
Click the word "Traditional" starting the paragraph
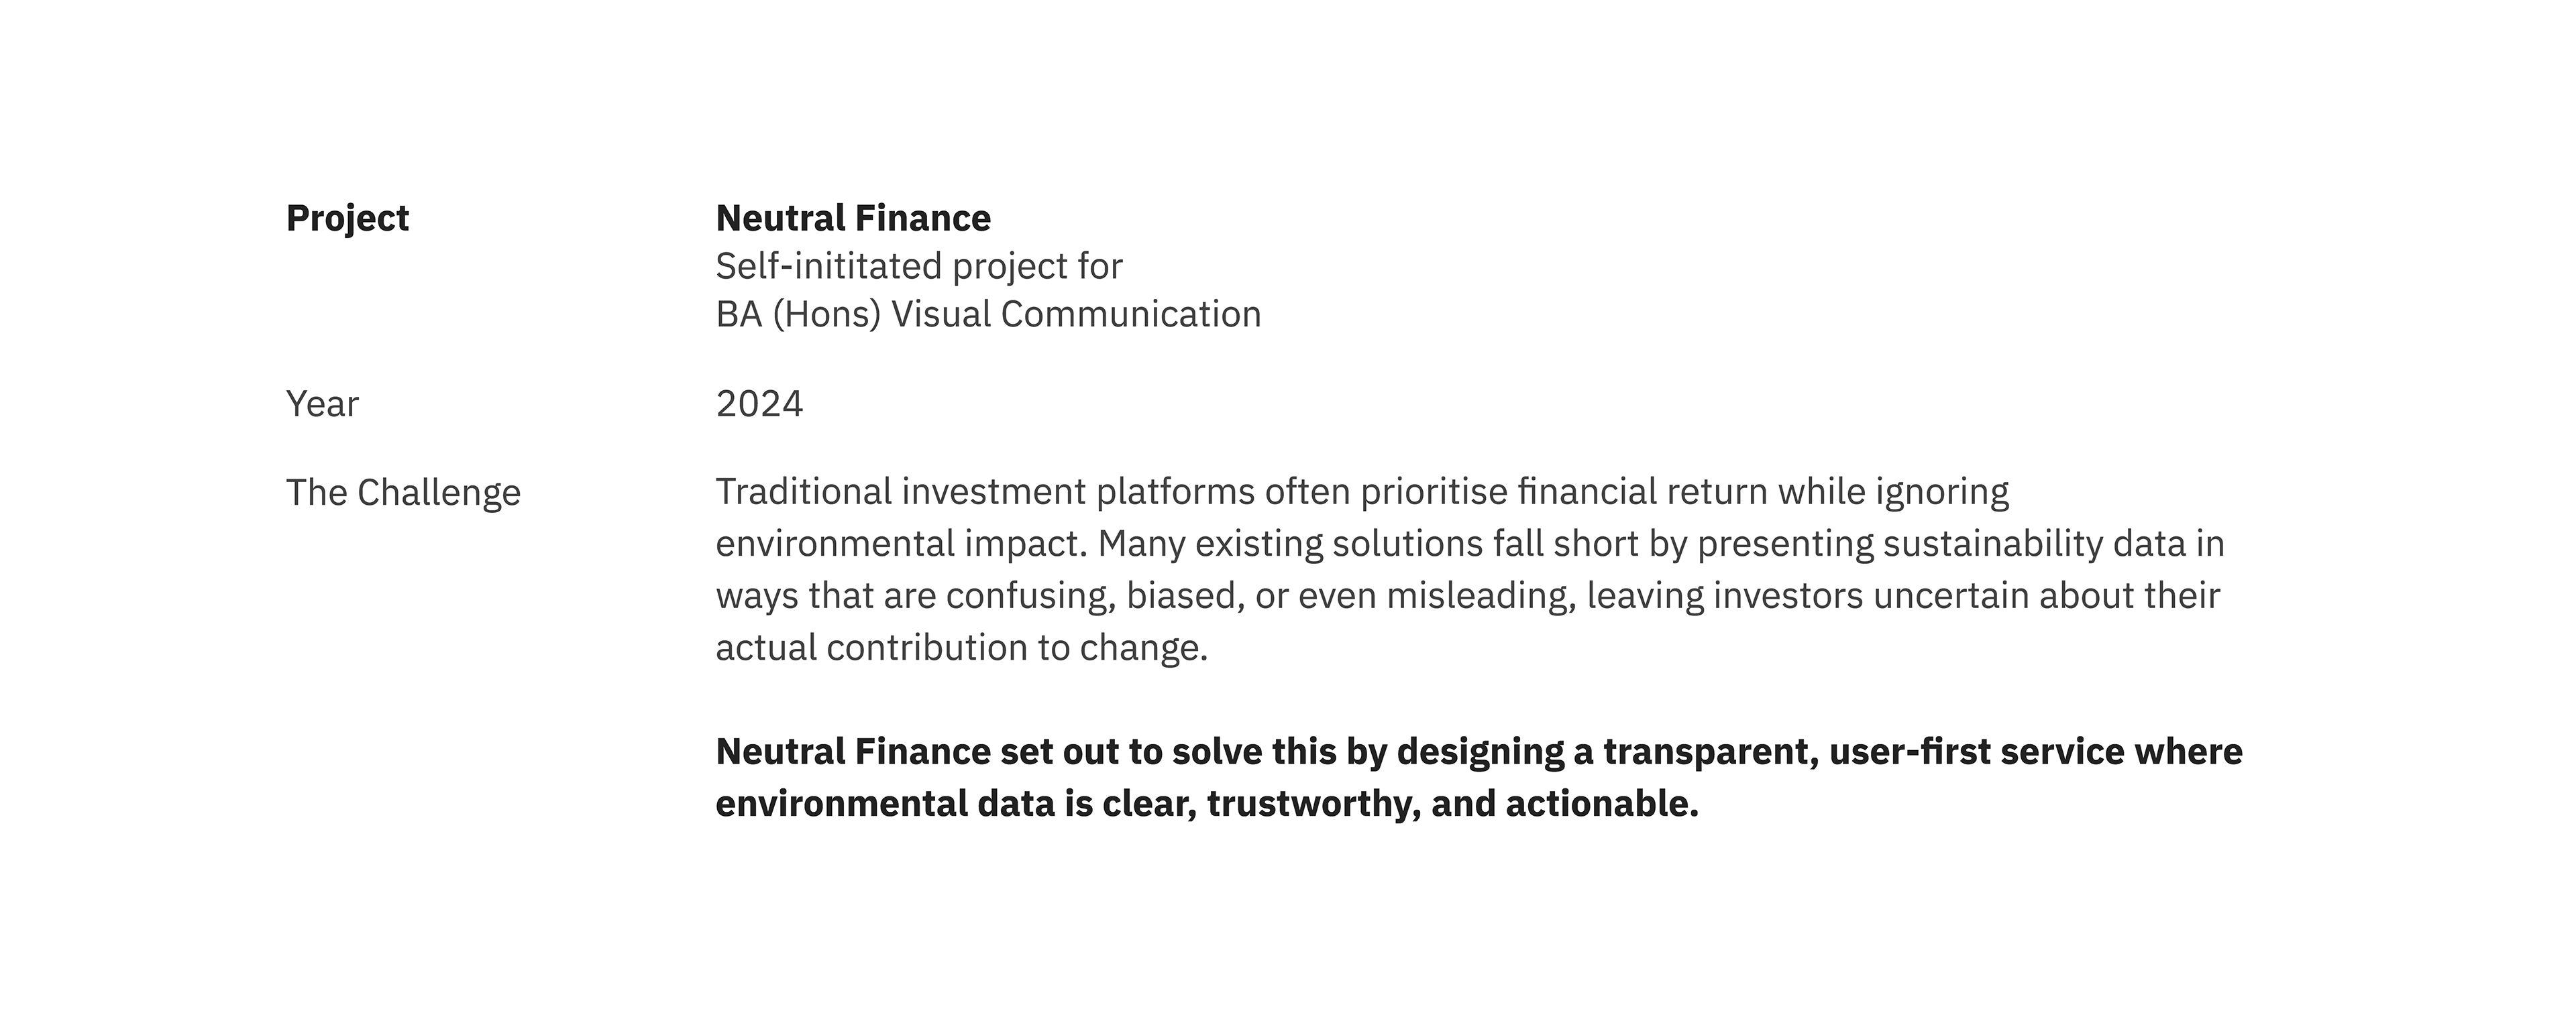[802, 493]
